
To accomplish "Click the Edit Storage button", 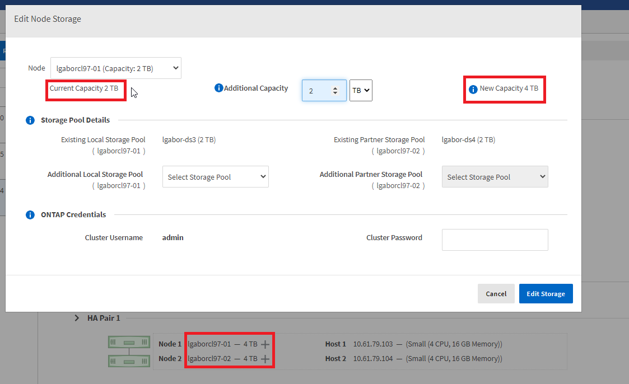I will (x=546, y=293).
